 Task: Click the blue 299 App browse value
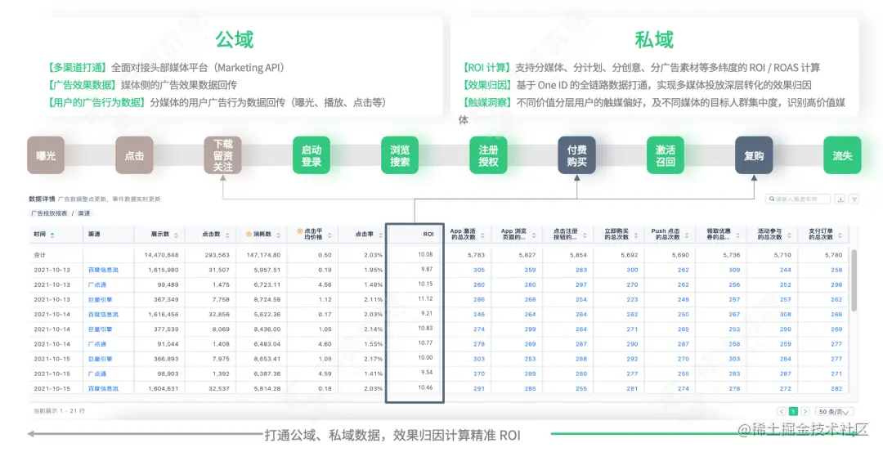click(x=530, y=329)
